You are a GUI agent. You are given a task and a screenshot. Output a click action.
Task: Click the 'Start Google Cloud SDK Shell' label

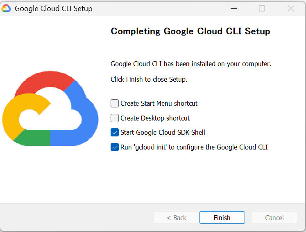pos(163,133)
